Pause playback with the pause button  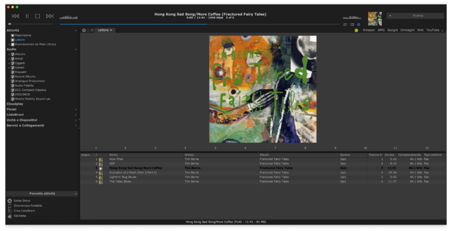pos(27,16)
